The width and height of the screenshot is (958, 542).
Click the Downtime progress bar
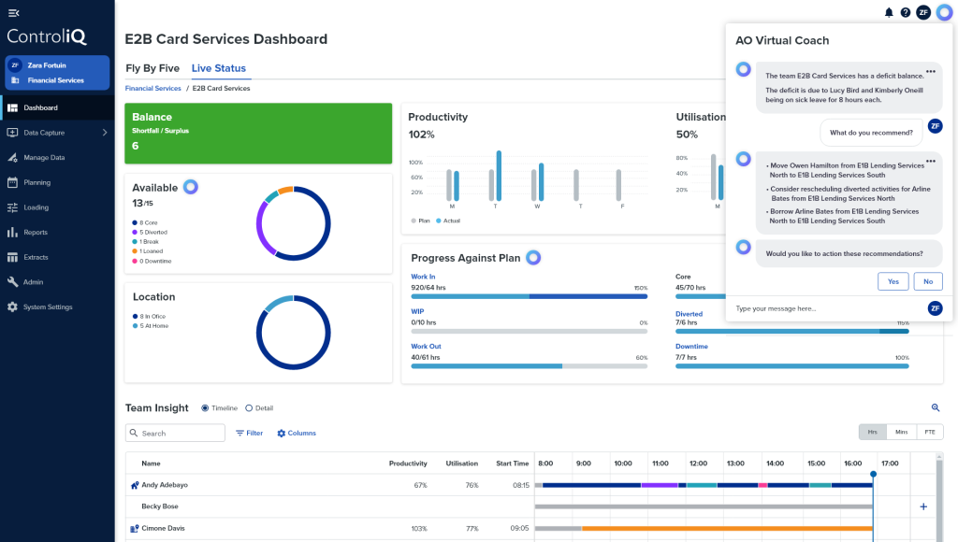[791, 366]
